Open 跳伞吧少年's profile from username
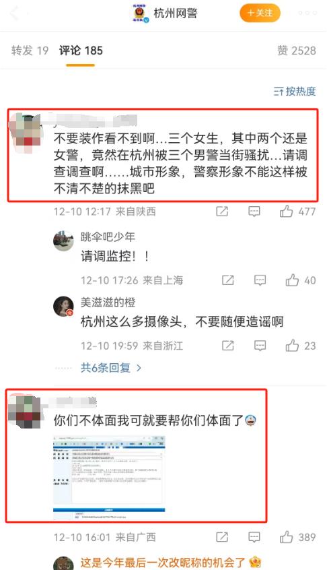327x570 pixels. (108, 237)
